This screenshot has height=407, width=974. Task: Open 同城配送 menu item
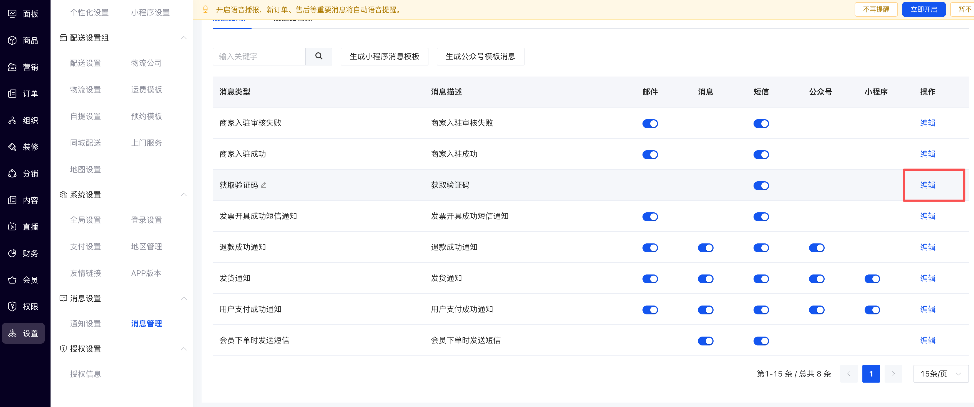(86, 143)
